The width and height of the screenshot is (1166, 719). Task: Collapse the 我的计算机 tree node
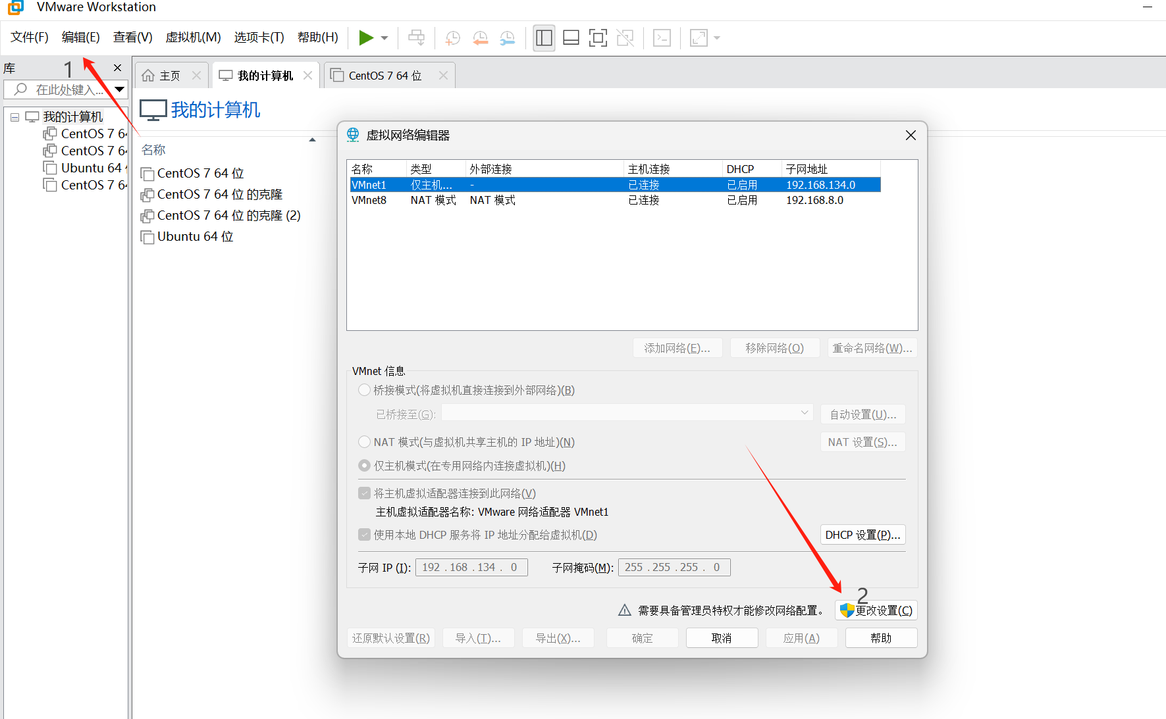(14, 117)
